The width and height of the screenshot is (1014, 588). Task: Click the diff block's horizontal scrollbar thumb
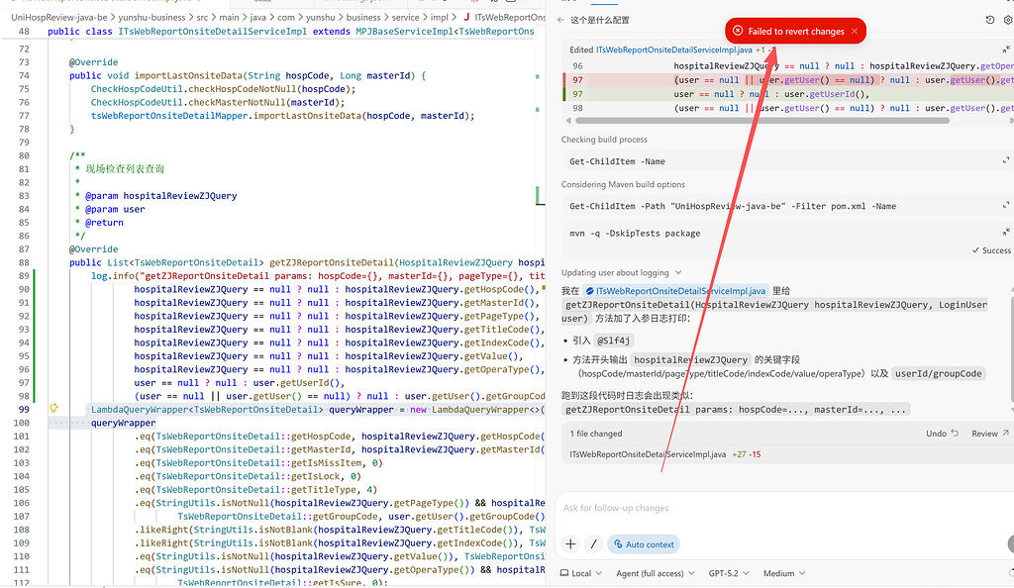coord(761,120)
